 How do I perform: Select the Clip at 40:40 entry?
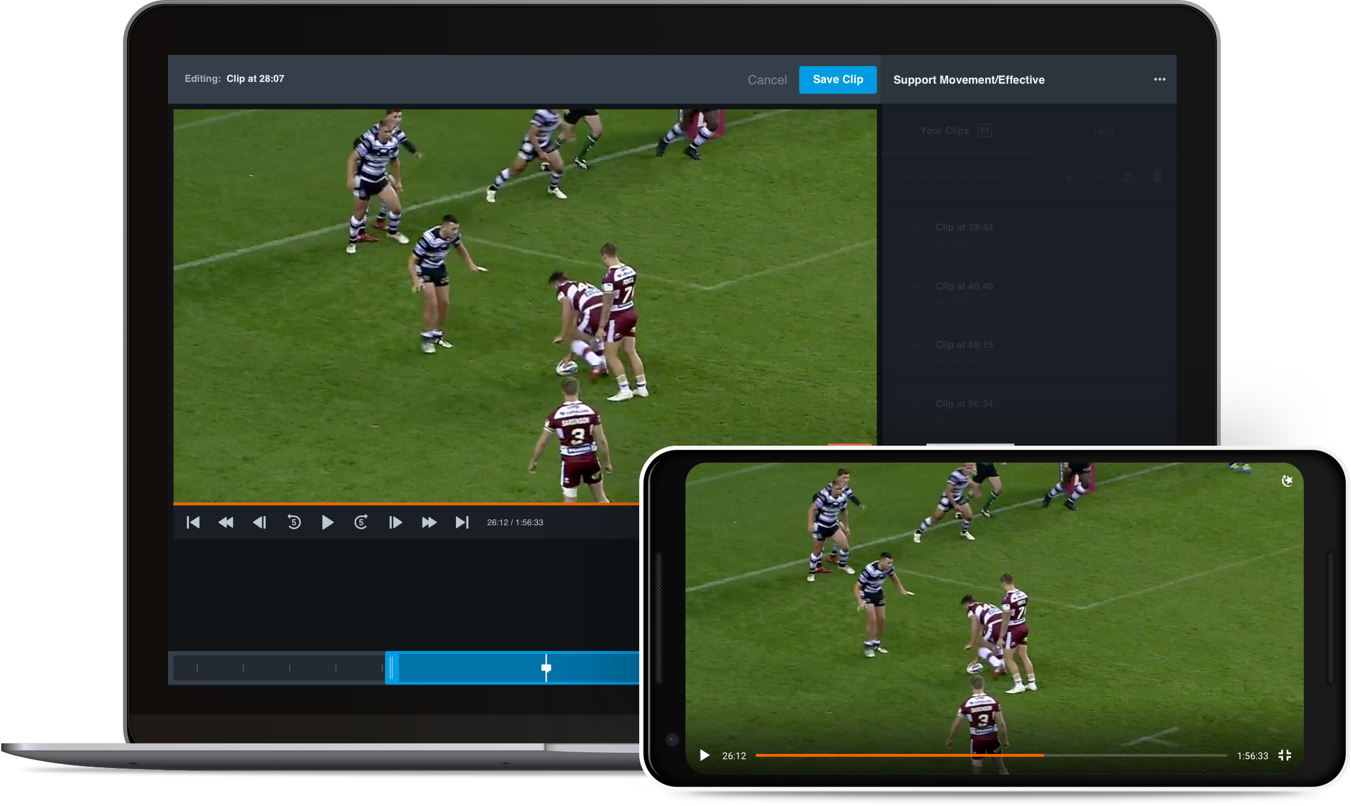[964, 287]
